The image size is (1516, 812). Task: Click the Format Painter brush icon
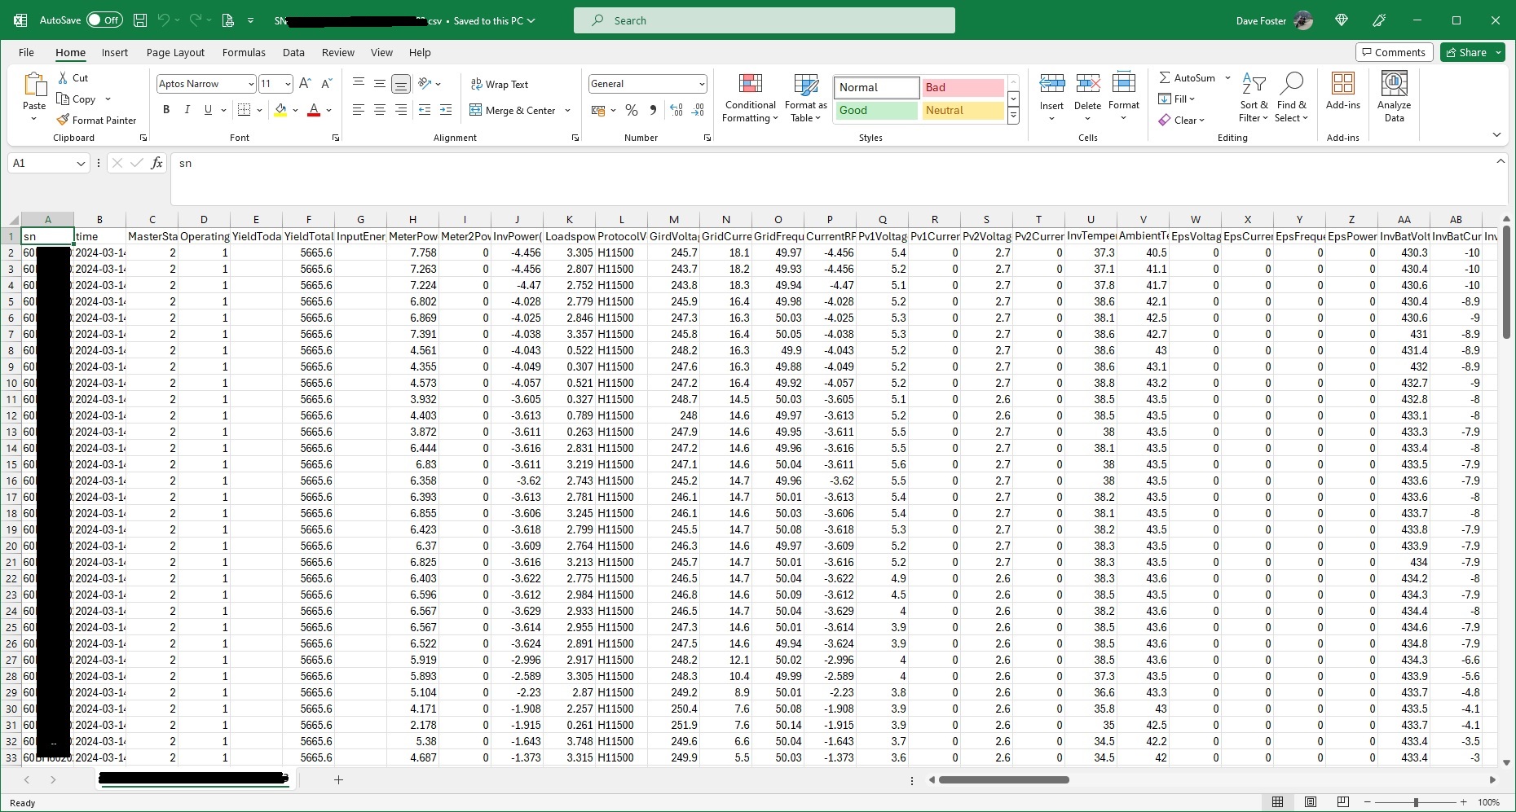pos(63,120)
